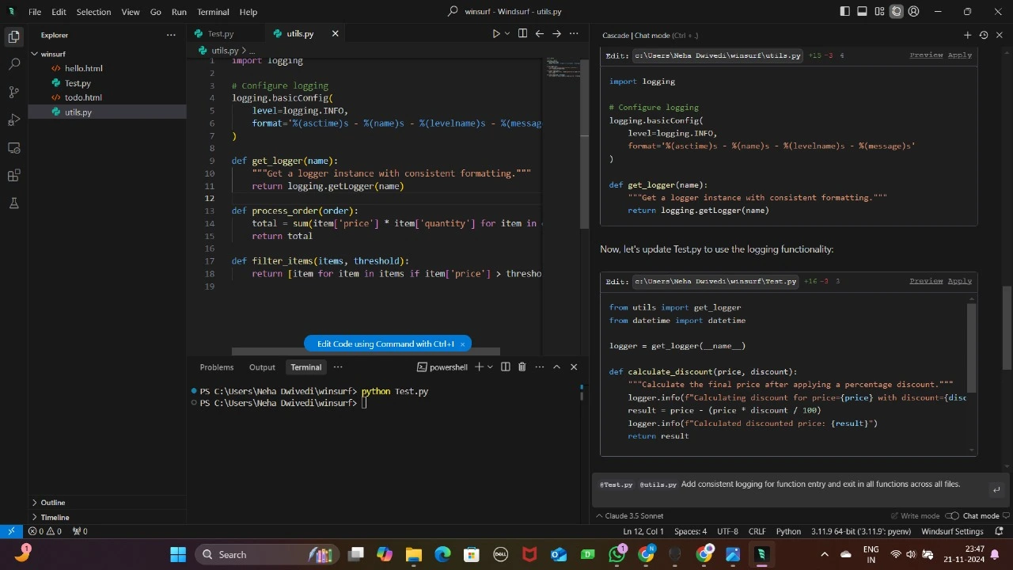Click Preview for the Test.py edit
The width and height of the screenshot is (1013, 570).
coord(926,281)
